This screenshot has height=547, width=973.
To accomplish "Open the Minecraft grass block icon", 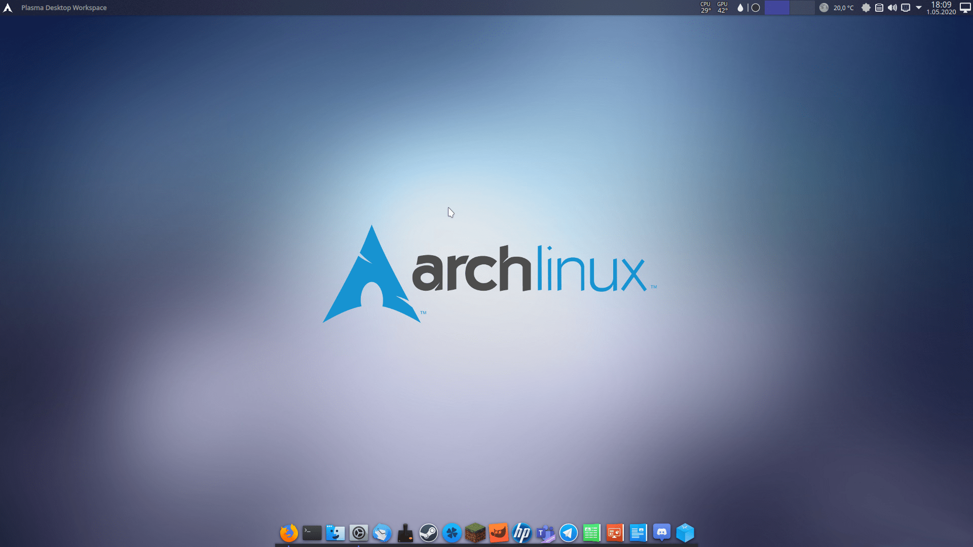I will [475, 533].
